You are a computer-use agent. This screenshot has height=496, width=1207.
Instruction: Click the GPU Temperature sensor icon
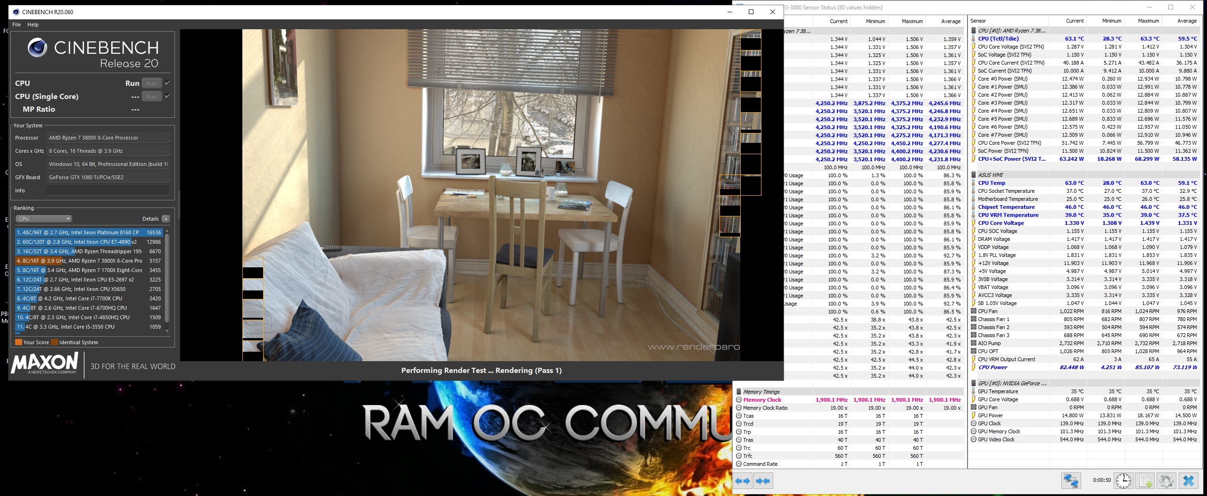click(974, 391)
